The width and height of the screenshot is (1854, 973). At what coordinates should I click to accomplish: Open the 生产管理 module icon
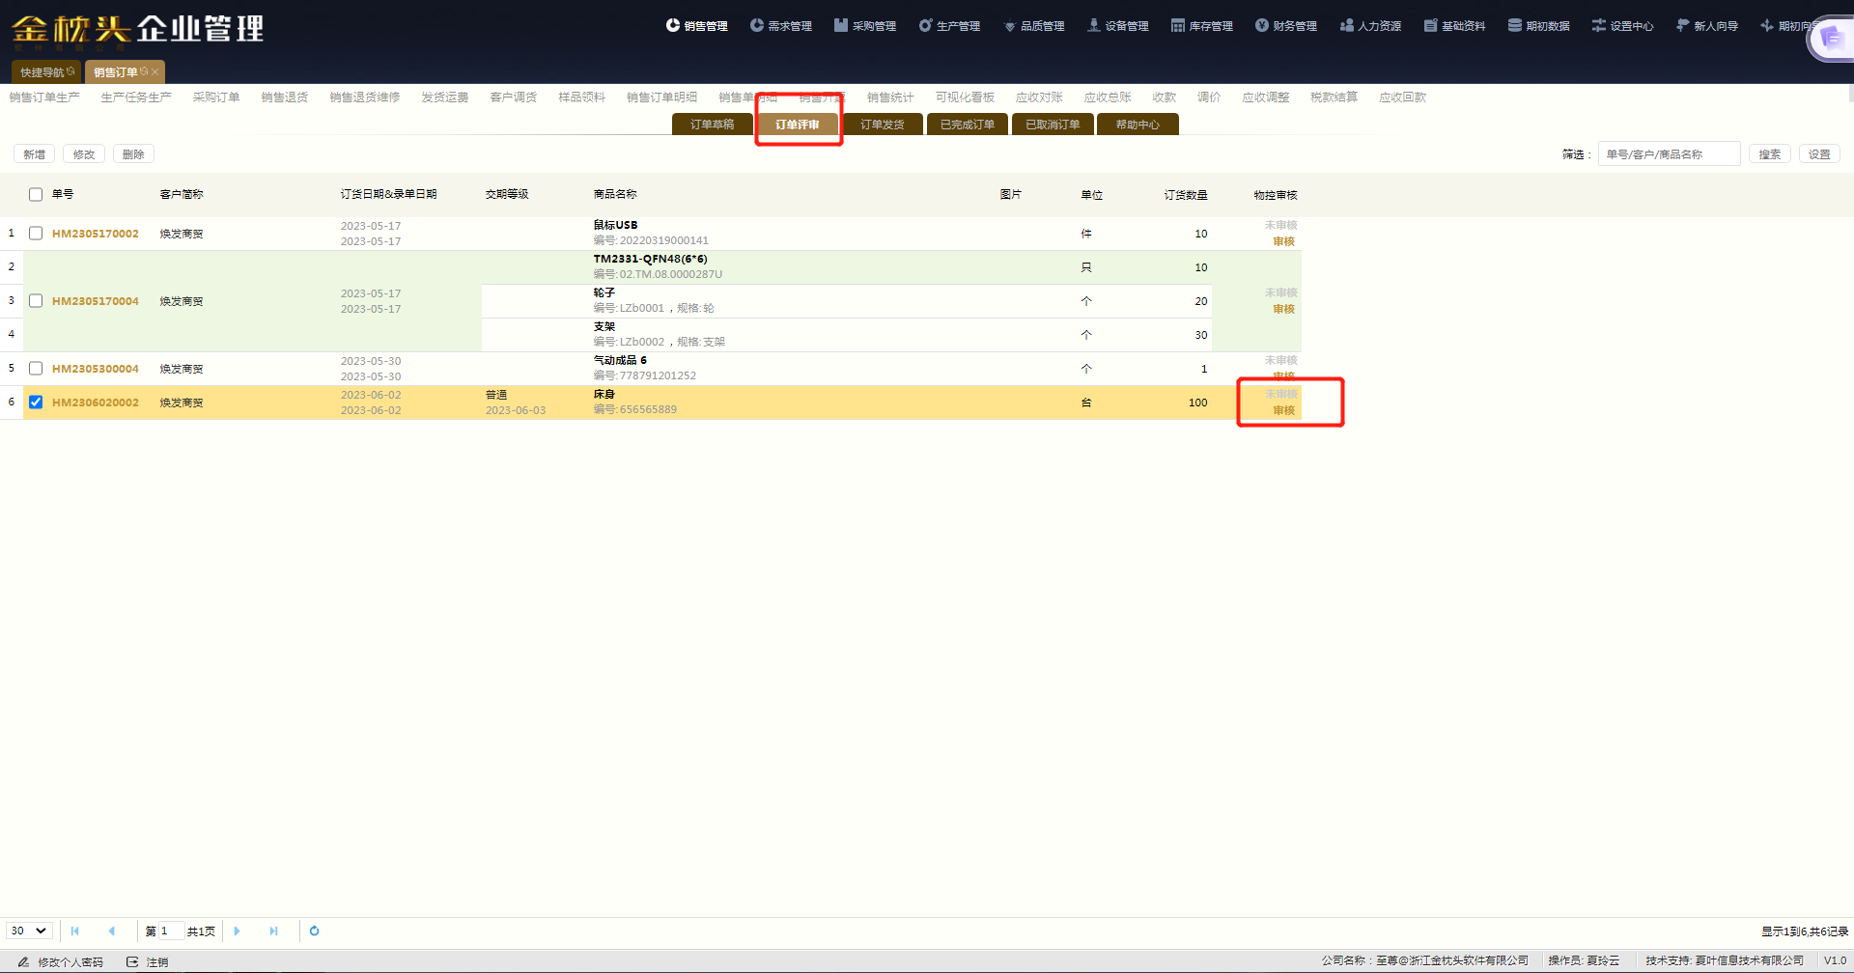pos(925,25)
